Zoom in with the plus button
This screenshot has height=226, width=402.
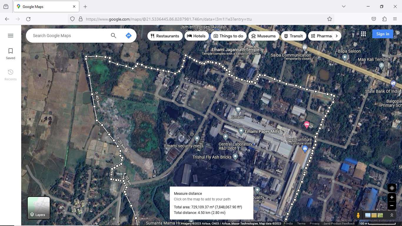tap(392, 197)
